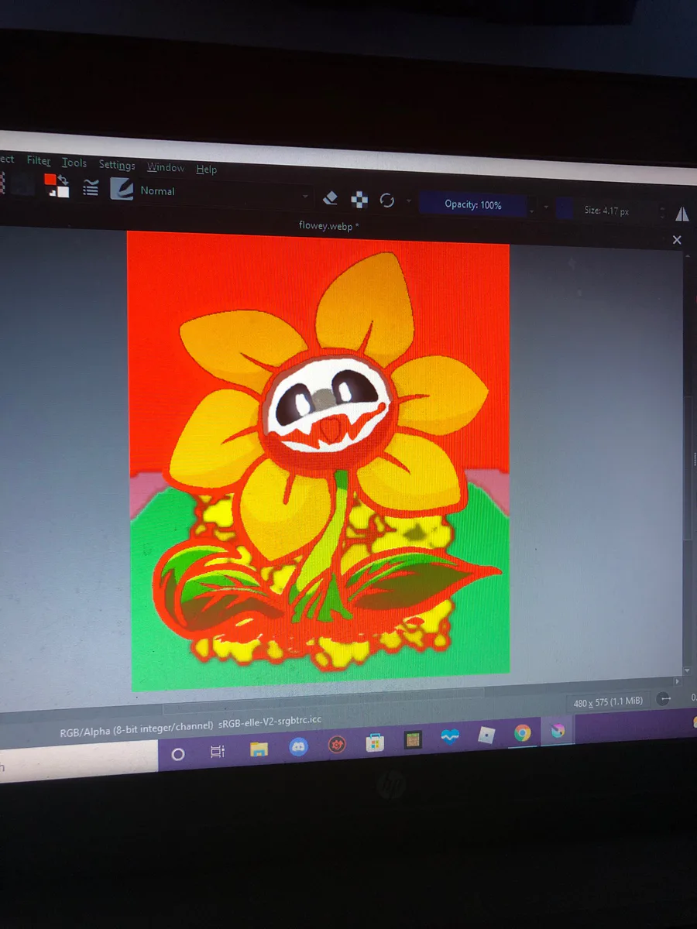Open Task View on the taskbar

click(x=218, y=752)
